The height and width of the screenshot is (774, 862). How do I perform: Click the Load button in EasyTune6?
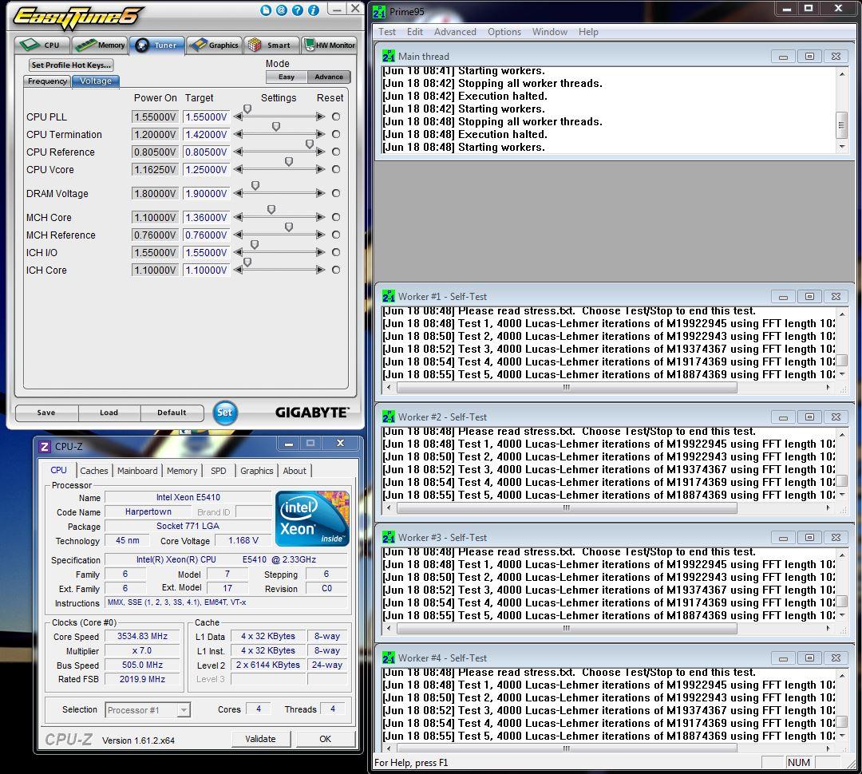[109, 413]
